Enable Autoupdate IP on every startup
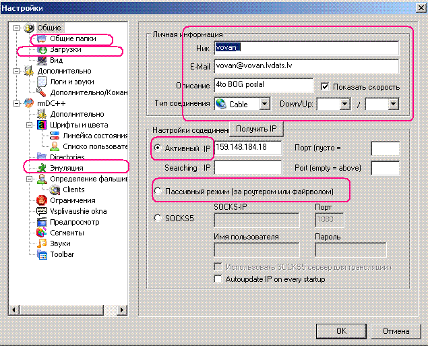The image size is (428, 346). [218, 279]
